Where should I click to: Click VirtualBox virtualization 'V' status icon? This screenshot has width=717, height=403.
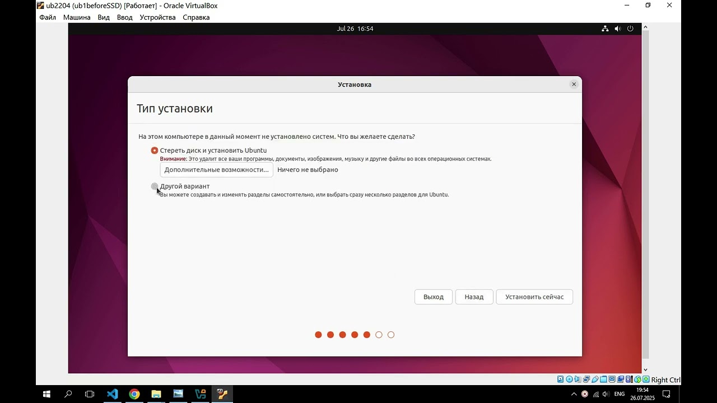[629, 379]
